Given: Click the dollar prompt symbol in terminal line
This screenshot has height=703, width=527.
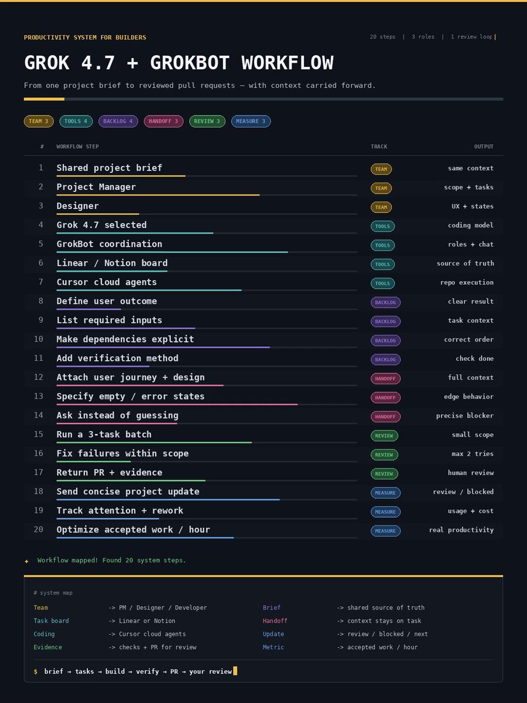Looking at the screenshot, I should tap(36, 671).
